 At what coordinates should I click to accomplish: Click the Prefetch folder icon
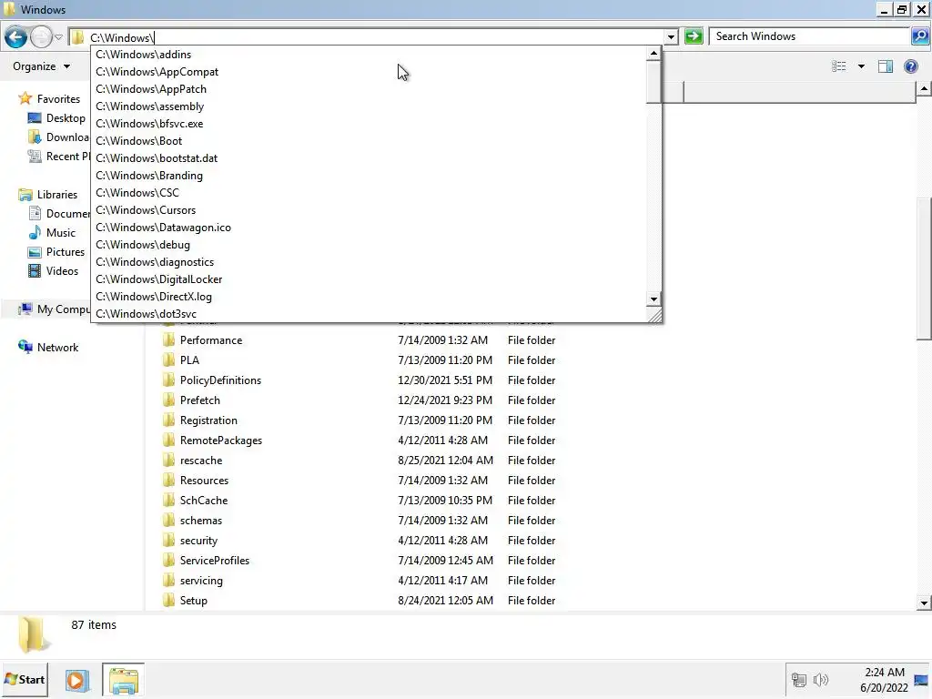168,400
